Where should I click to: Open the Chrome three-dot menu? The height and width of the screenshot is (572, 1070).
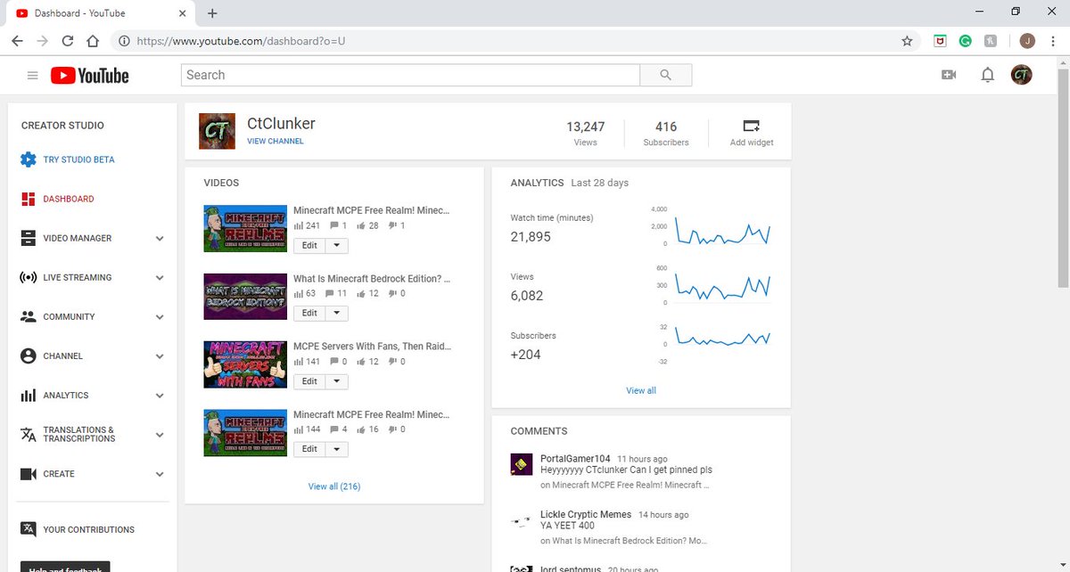[1053, 41]
